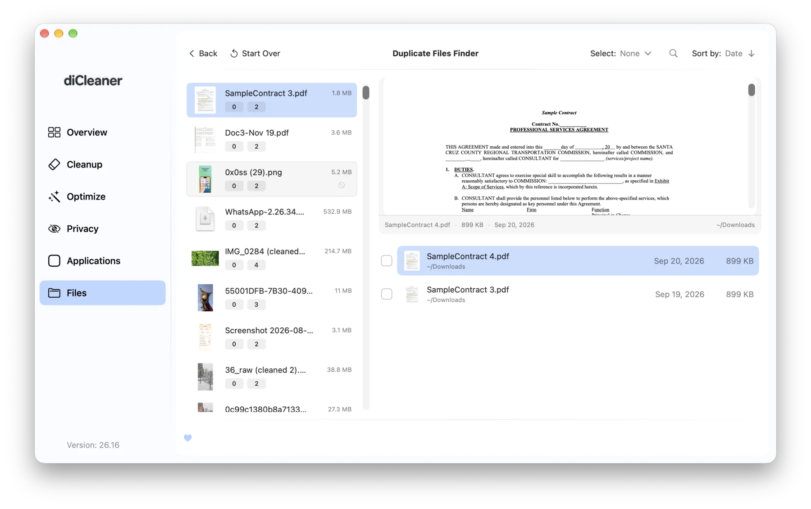Click the SampleContract 4.pdf file icon

tap(412, 261)
